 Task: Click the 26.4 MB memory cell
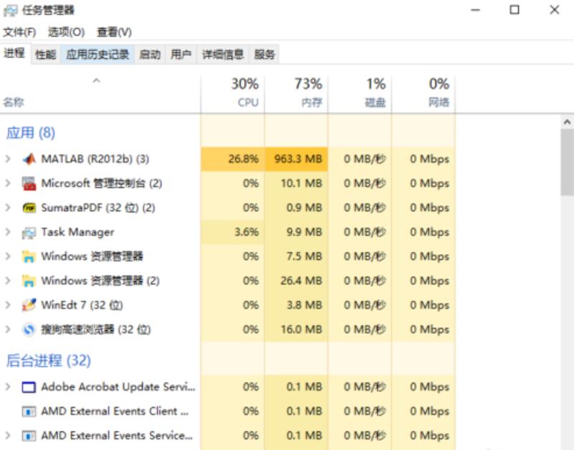pos(296,281)
